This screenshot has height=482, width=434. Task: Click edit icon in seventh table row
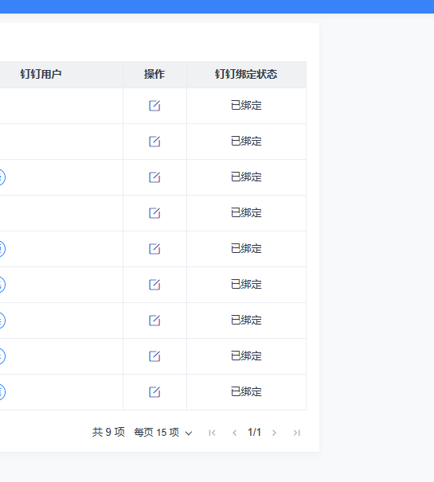(154, 321)
